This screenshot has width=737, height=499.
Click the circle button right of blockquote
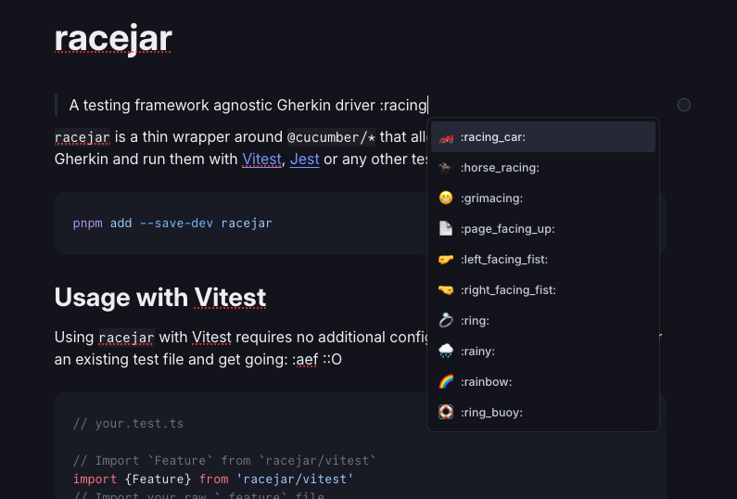(684, 105)
